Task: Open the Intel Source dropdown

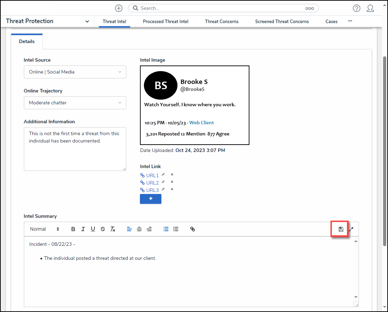Action: [x=75, y=72]
